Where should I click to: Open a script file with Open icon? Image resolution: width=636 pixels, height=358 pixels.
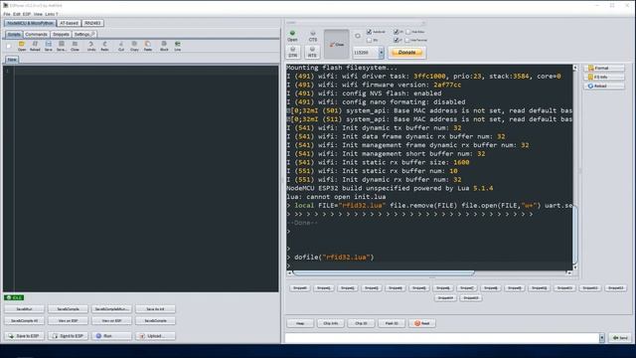[22, 46]
